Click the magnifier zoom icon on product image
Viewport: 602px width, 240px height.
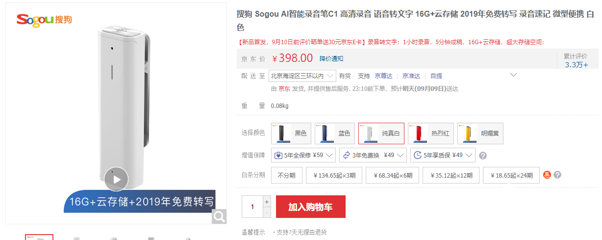(x=220, y=216)
